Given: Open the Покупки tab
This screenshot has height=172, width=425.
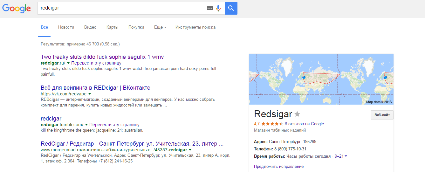Looking at the screenshot, I should [x=136, y=27].
